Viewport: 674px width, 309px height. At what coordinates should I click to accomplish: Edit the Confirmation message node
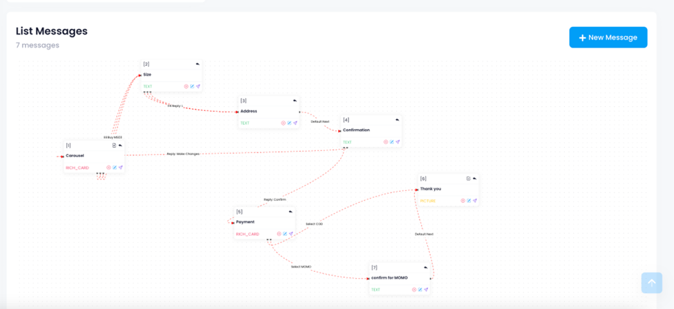[x=391, y=142]
